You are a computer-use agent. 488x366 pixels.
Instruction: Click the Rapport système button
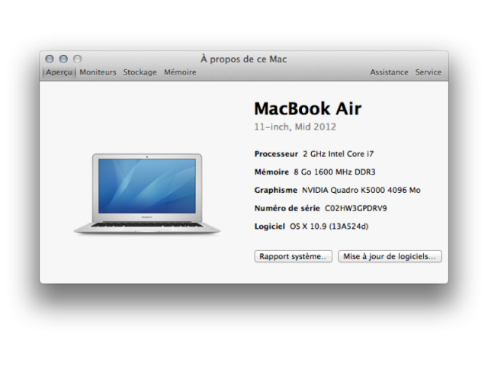coord(293,256)
